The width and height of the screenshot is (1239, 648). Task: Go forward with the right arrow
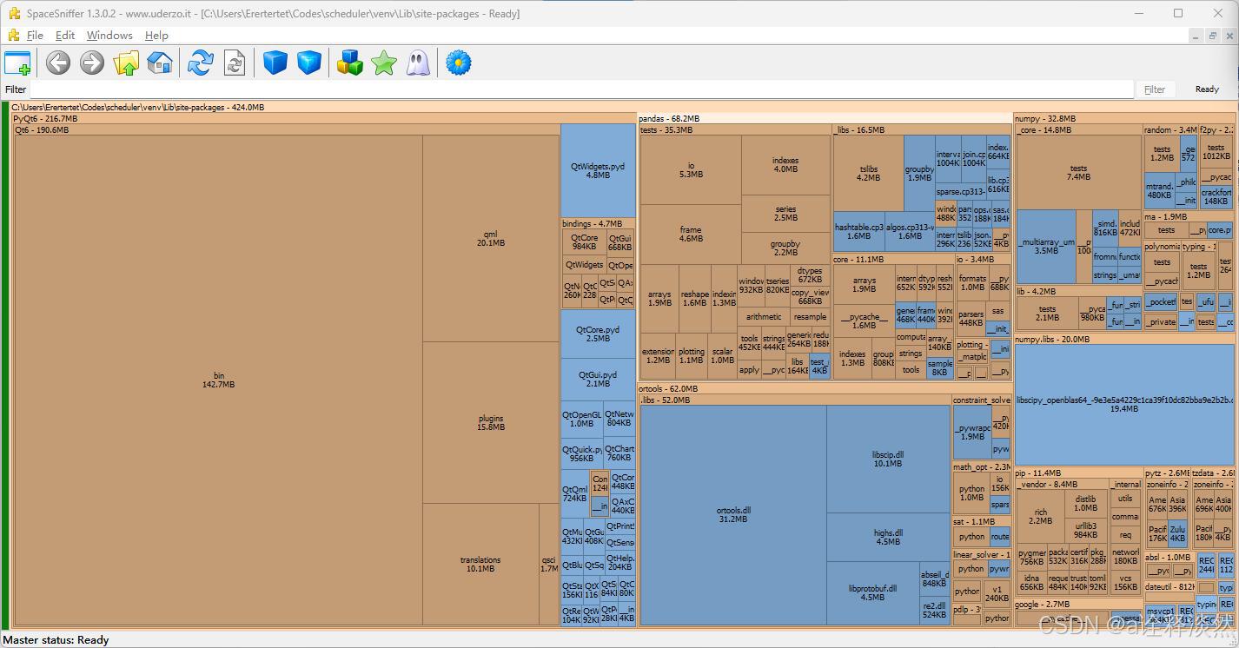[x=92, y=63]
